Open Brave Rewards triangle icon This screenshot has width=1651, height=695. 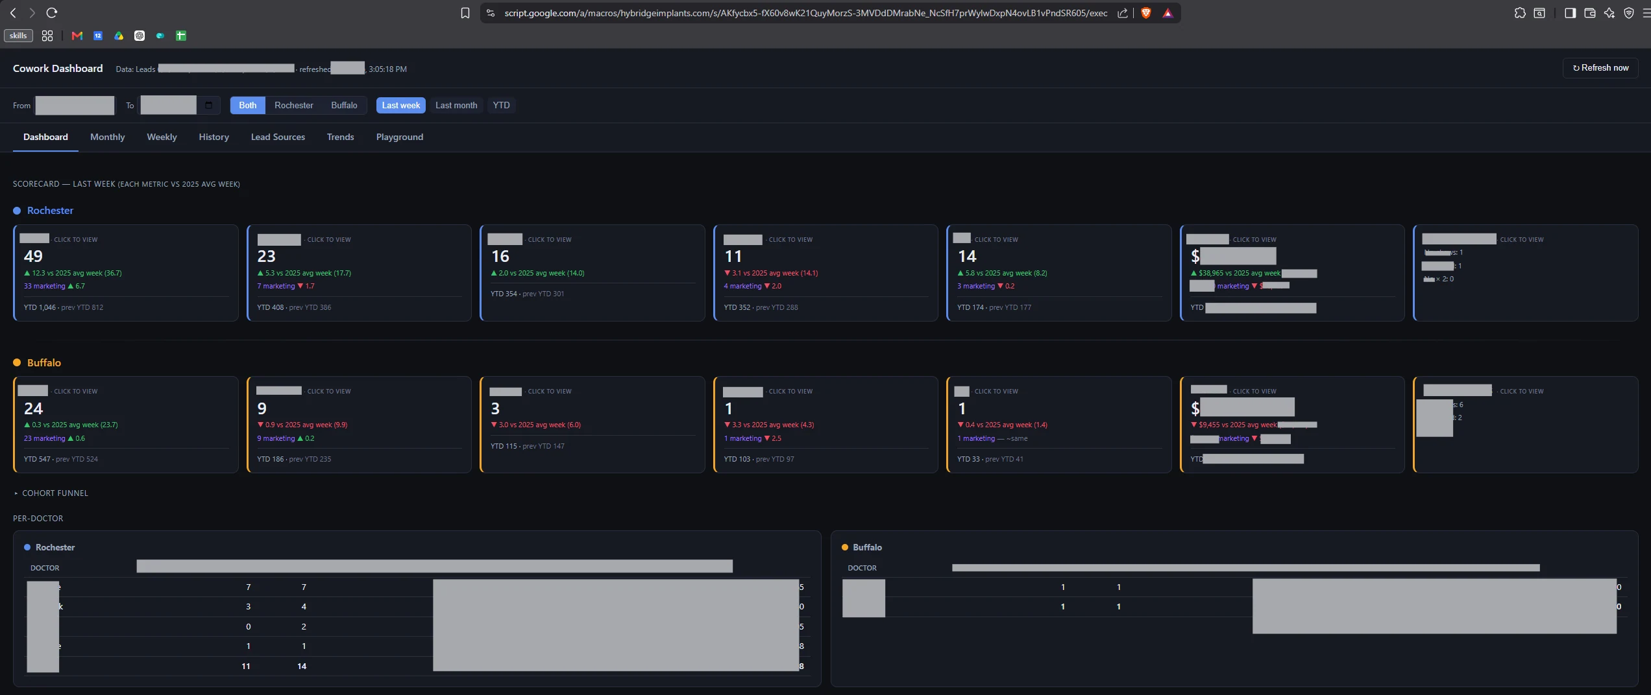(x=1168, y=13)
